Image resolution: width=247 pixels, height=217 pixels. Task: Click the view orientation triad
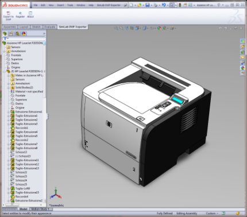pyautogui.click(x=56, y=193)
